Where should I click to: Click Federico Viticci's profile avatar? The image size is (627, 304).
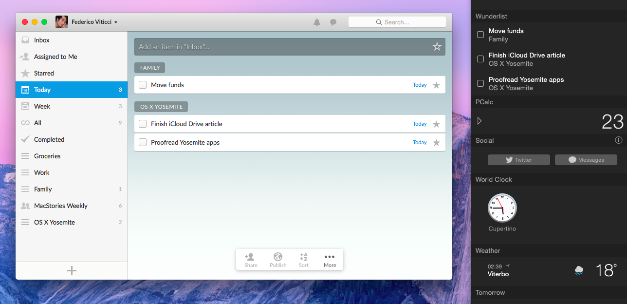(x=61, y=22)
